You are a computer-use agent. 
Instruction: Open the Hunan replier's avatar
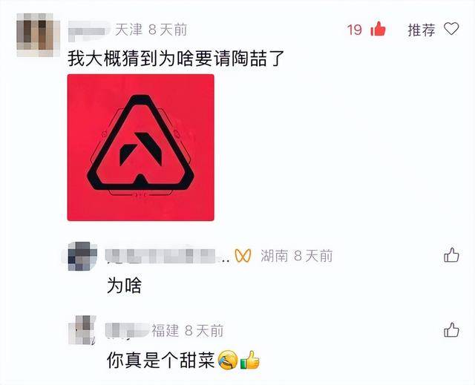(82, 256)
